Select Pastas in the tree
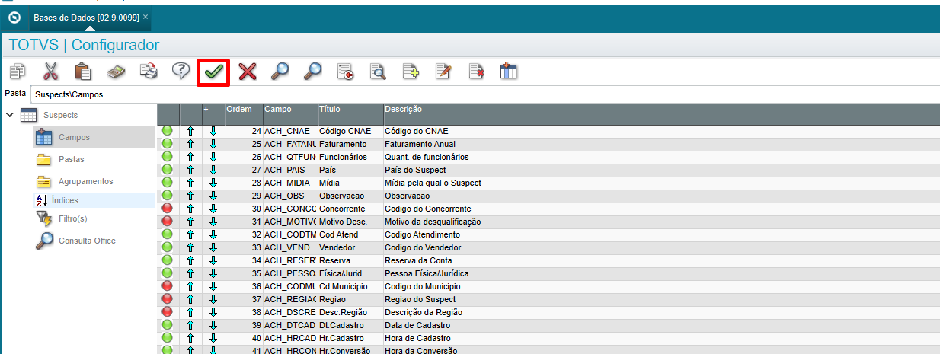The width and height of the screenshot is (940, 354). 72,160
